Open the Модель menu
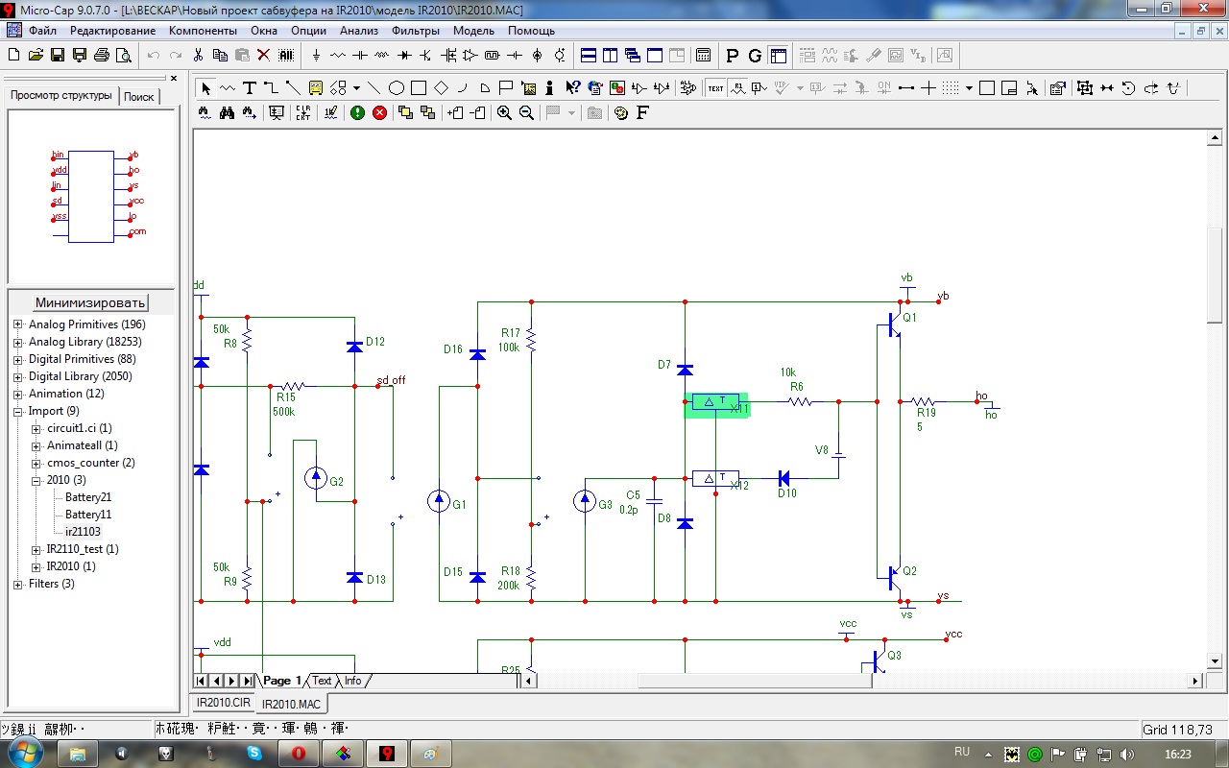Screen dimensions: 1229x768 473,31
